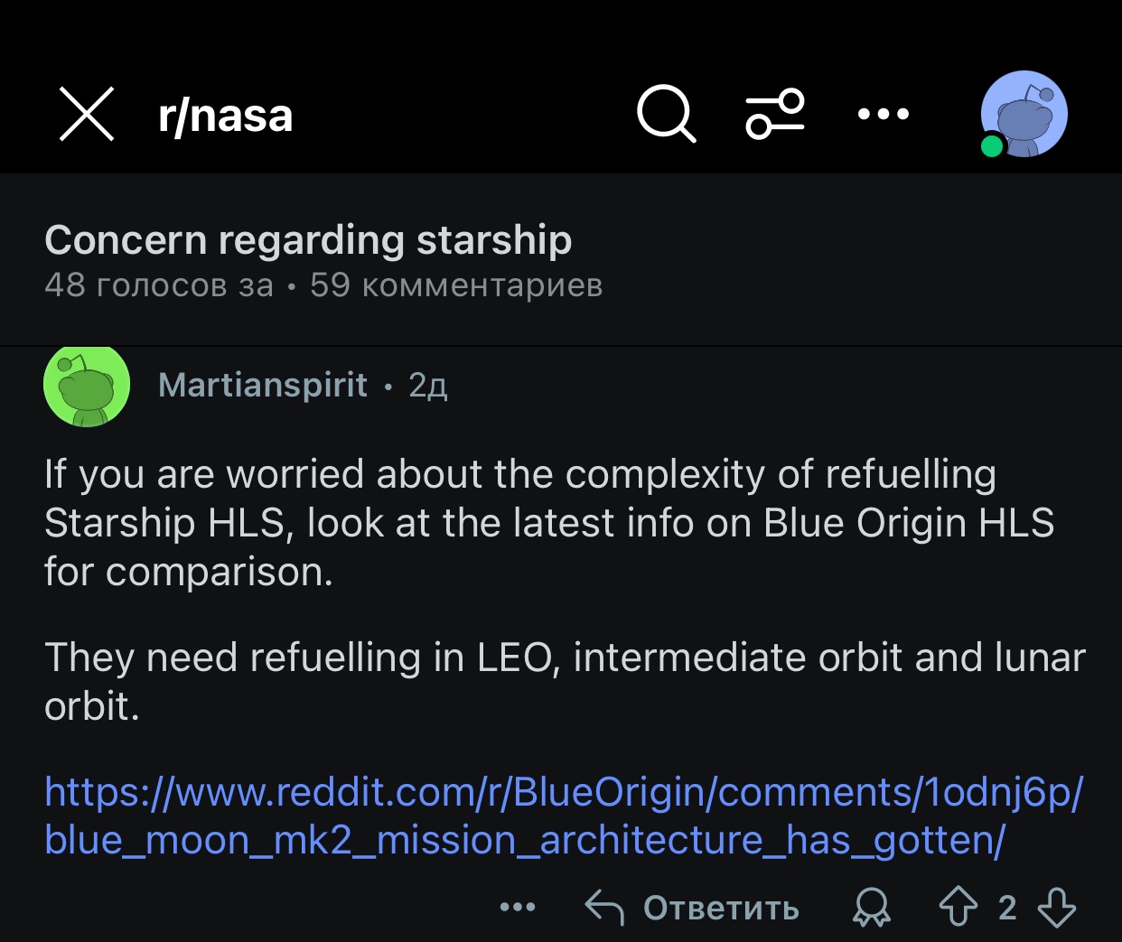
Task: Tap the search magnifier icon
Action: coord(666,115)
